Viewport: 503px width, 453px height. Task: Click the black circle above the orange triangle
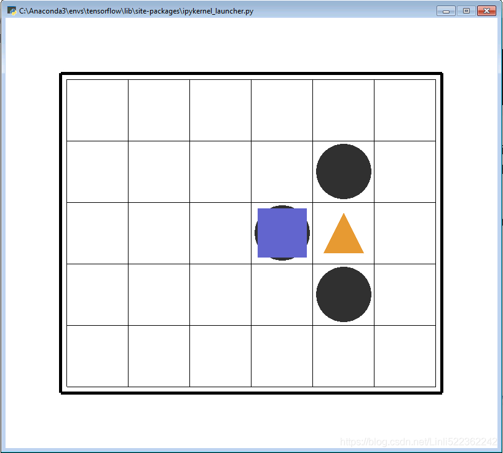coord(344,171)
